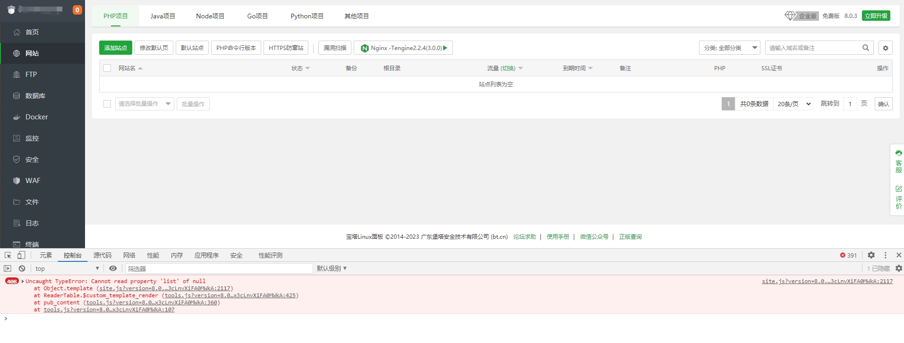Click the HTTPS防窜站 button
Screen dimensions: 904x343
[x=286, y=48]
